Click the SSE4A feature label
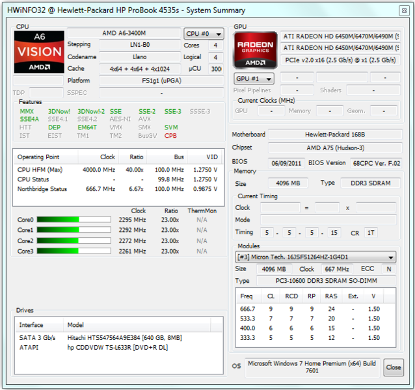The width and height of the screenshot is (415, 390). click(x=29, y=119)
